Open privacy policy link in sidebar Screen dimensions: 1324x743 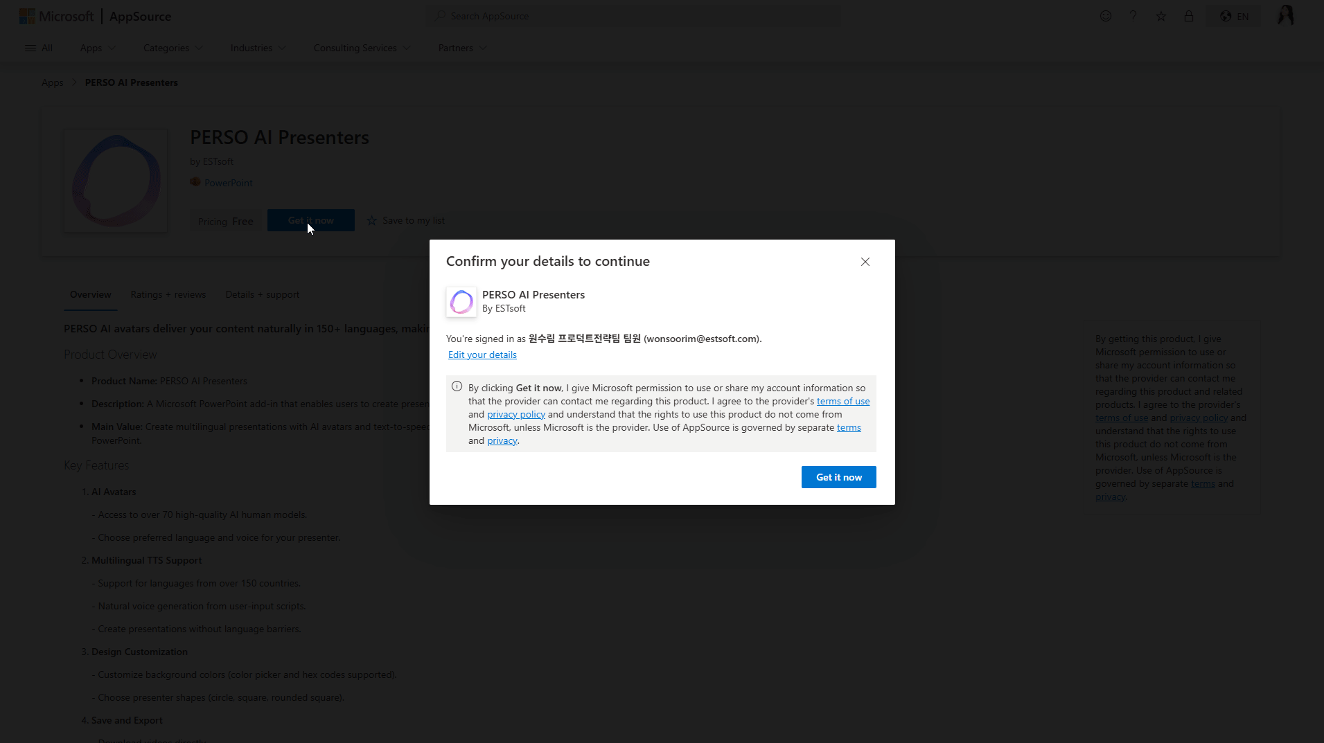[x=1199, y=418]
